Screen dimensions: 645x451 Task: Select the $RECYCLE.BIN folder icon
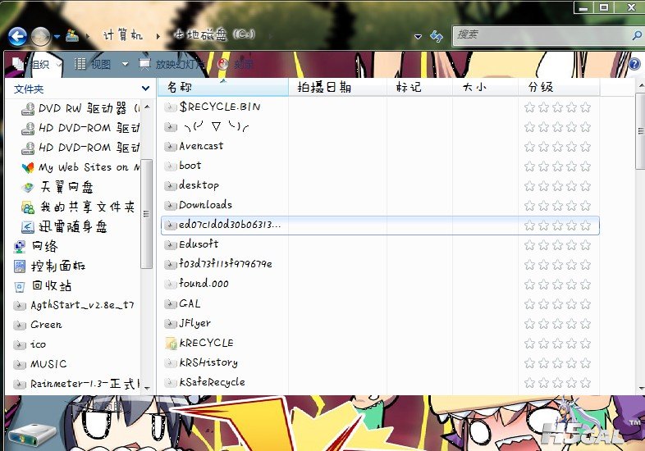(171, 107)
